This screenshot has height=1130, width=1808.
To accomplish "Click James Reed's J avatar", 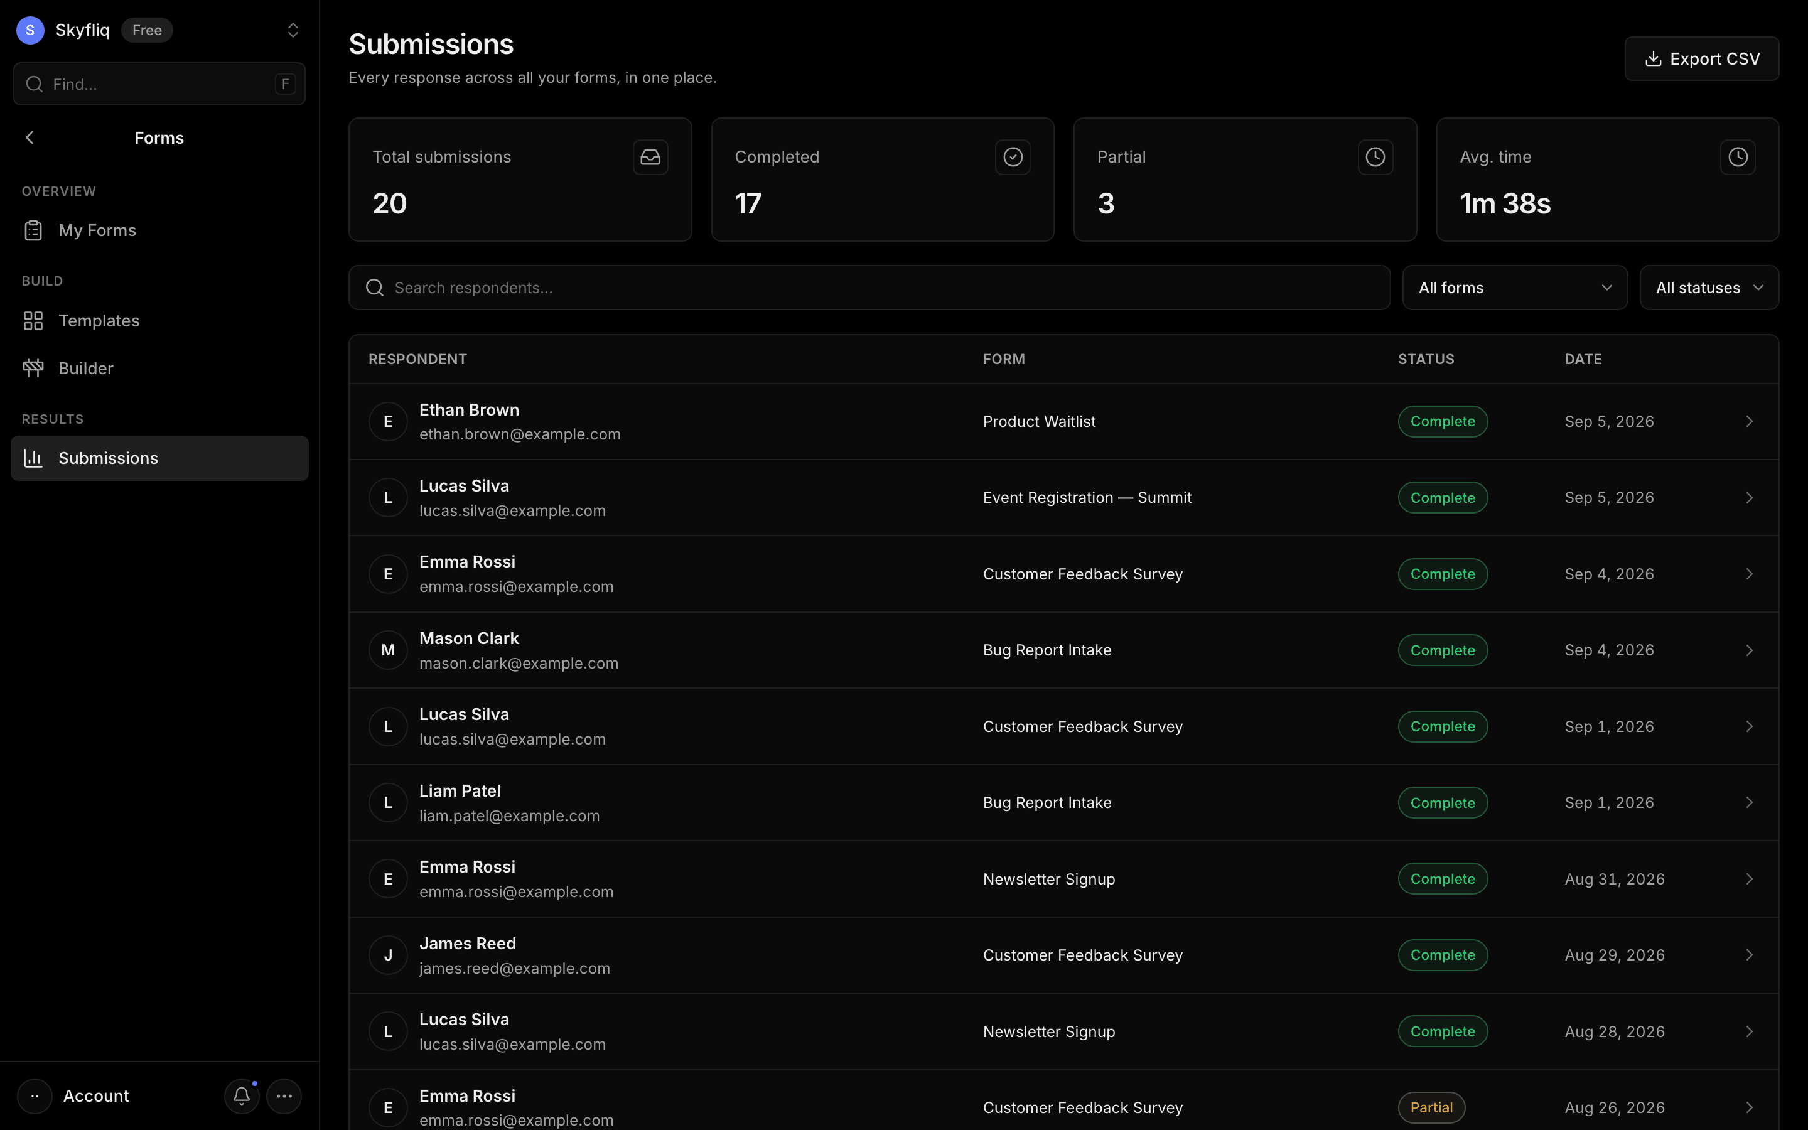I will pos(388,955).
